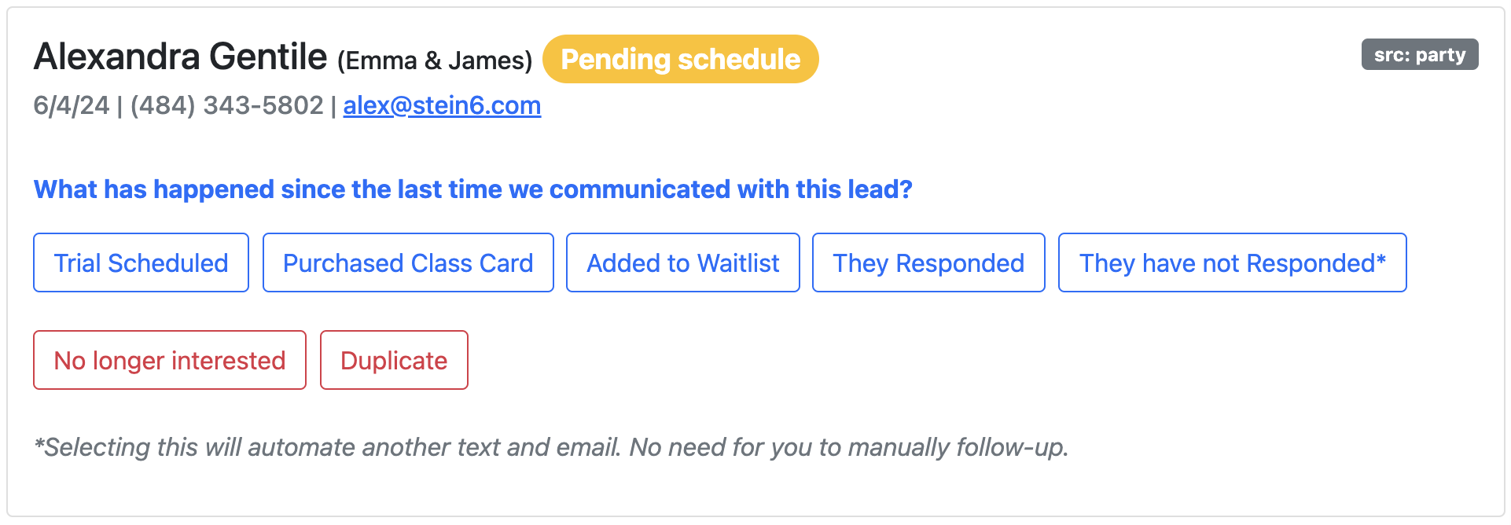Open the alex@stein6.com email link
This screenshot has width=1511, height=525.
(442, 105)
